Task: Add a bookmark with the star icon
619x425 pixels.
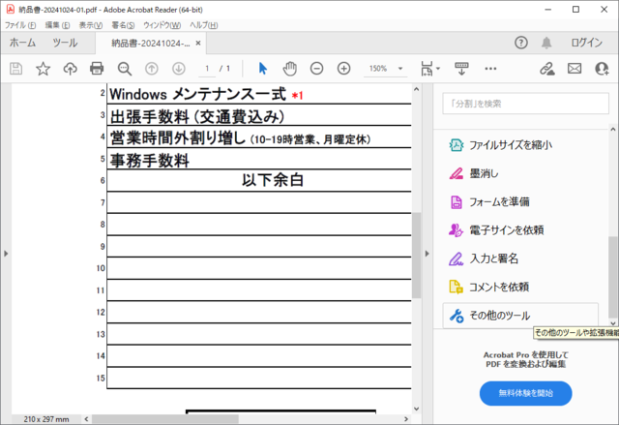Action: click(x=43, y=69)
